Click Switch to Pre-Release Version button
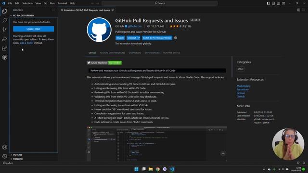308x173 pixels. pyautogui.click(x=157, y=37)
